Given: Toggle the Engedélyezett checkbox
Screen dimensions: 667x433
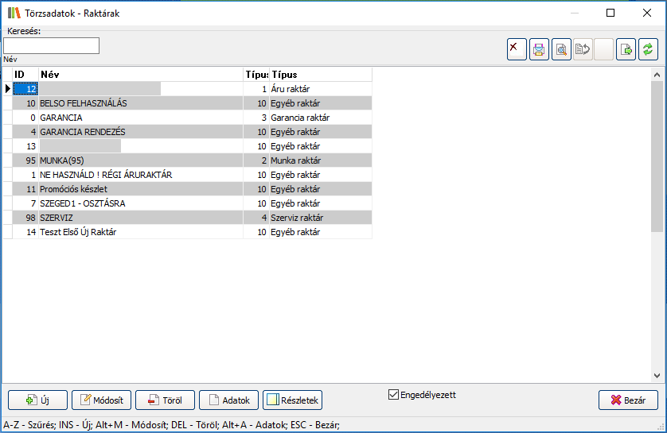Looking at the screenshot, I should [393, 394].
